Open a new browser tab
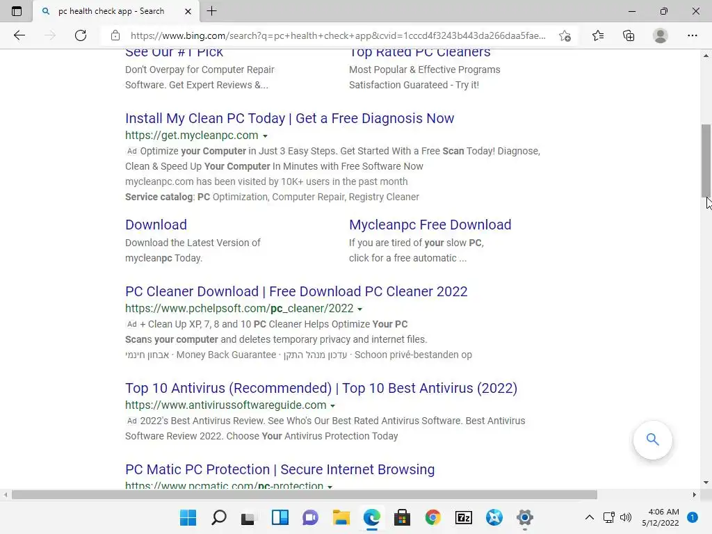The height and width of the screenshot is (534, 712). tap(211, 11)
